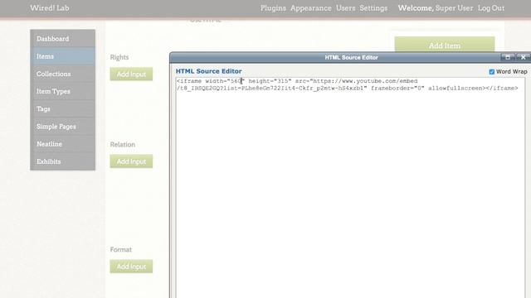Click the Wired! Lab site title
The height and width of the screenshot is (298, 531).
click(50, 8)
